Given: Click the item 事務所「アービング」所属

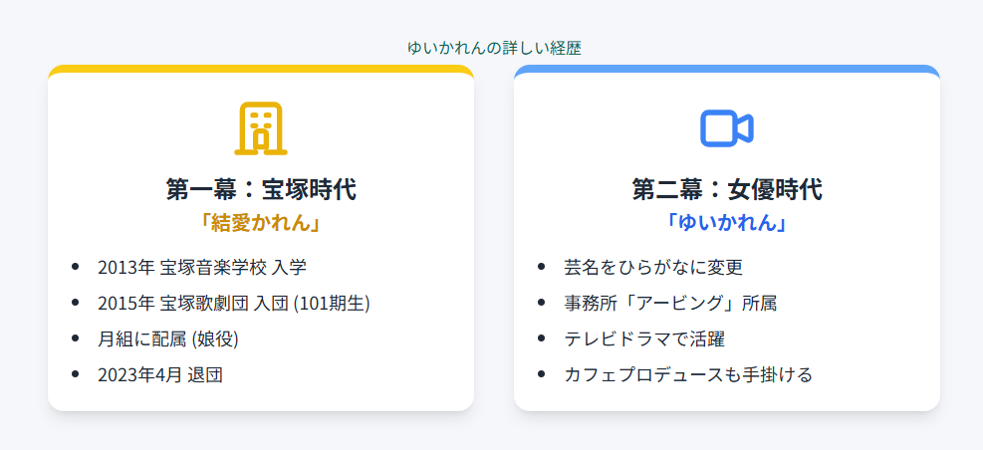Looking at the screenshot, I should click(x=669, y=303).
